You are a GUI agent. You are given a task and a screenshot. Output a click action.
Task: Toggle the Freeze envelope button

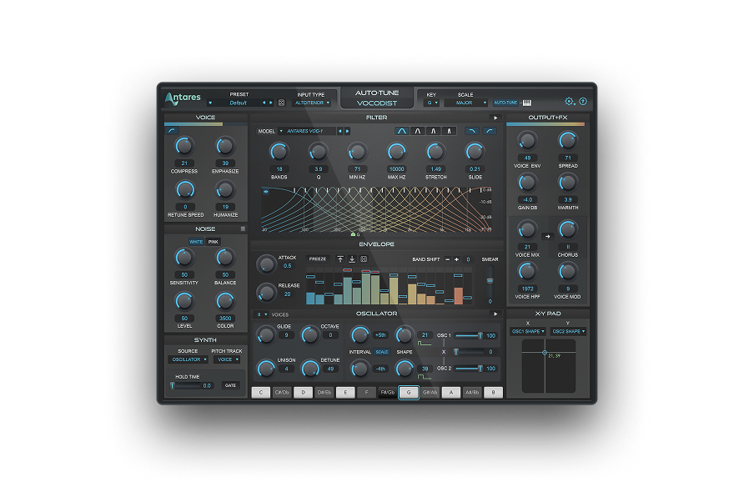coord(318,259)
